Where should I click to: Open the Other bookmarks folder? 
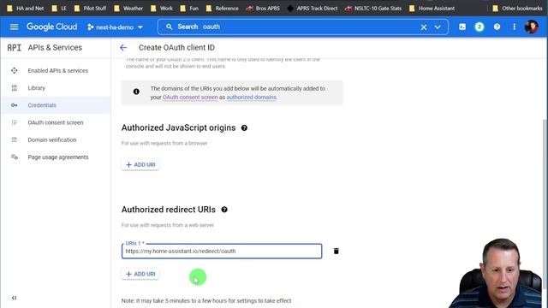coord(517,8)
